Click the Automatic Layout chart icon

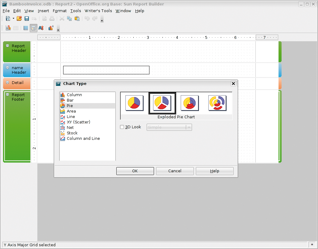(51, 28)
